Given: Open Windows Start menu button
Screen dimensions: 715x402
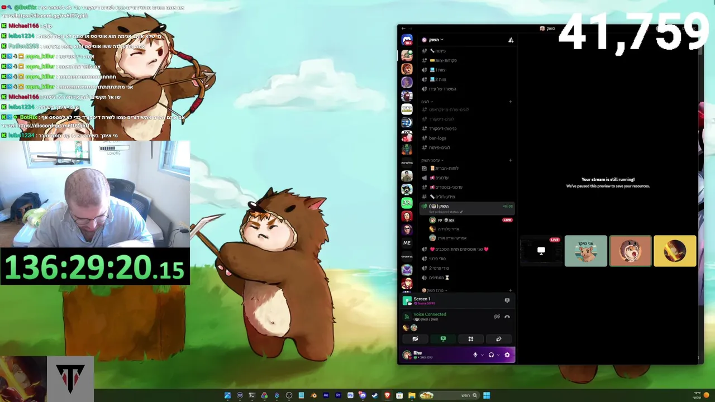Looking at the screenshot, I should click(487, 395).
